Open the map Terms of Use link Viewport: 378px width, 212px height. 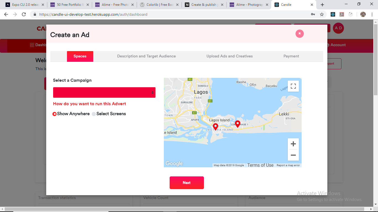click(260, 165)
